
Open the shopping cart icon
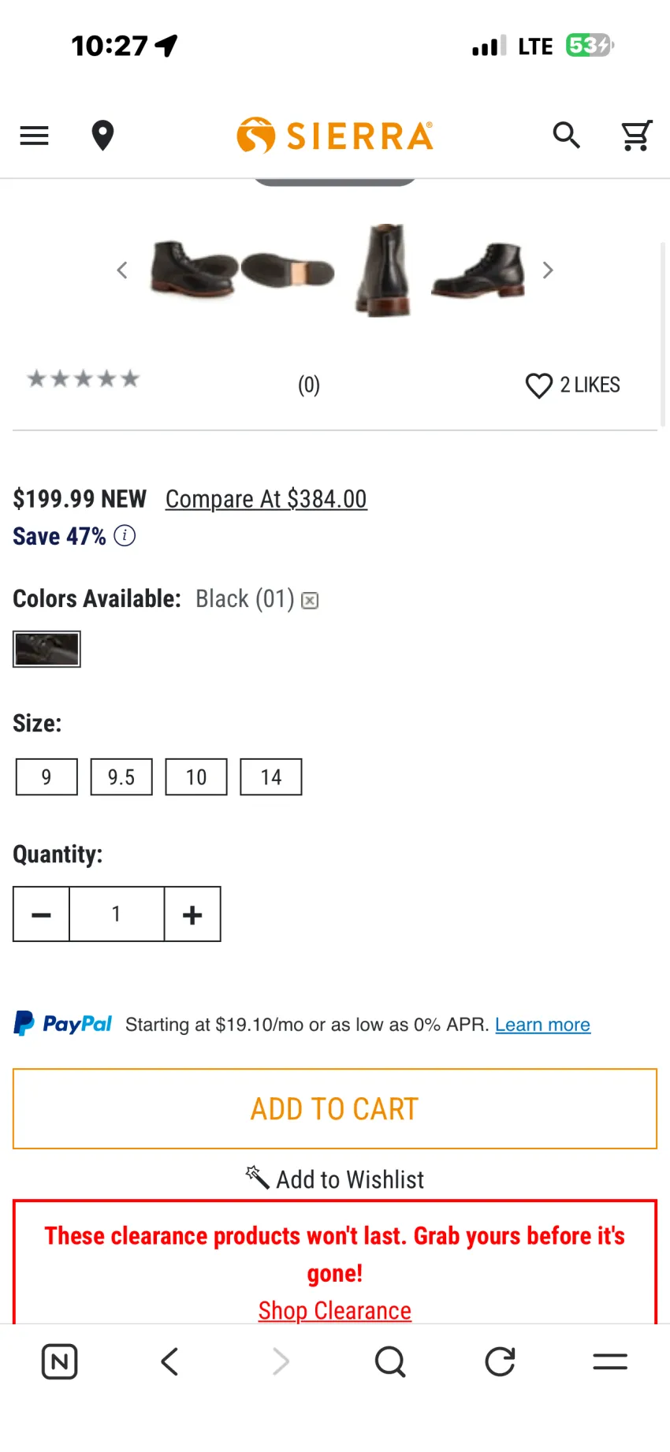[x=636, y=136]
